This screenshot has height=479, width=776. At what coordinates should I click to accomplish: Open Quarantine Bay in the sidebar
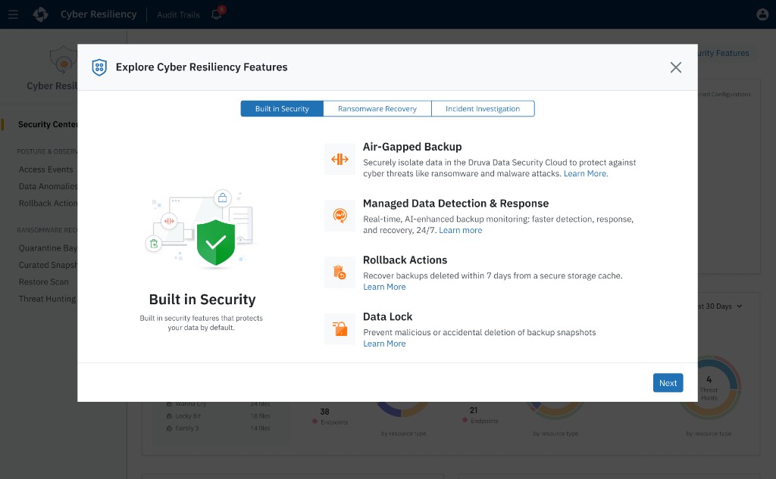pos(48,248)
